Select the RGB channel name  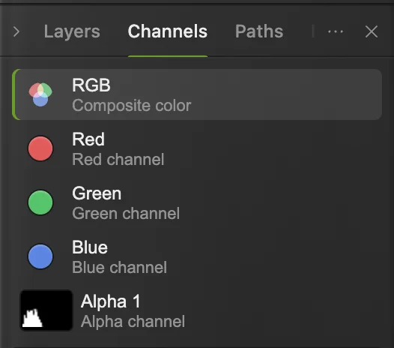91,85
